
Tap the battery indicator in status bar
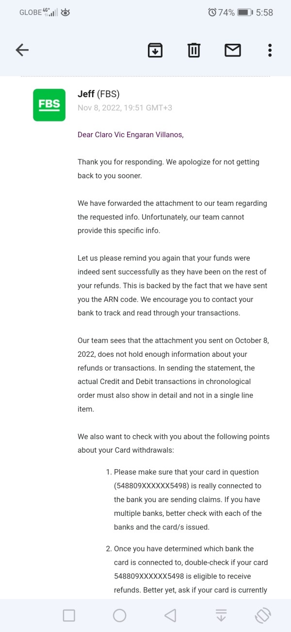point(244,13)
